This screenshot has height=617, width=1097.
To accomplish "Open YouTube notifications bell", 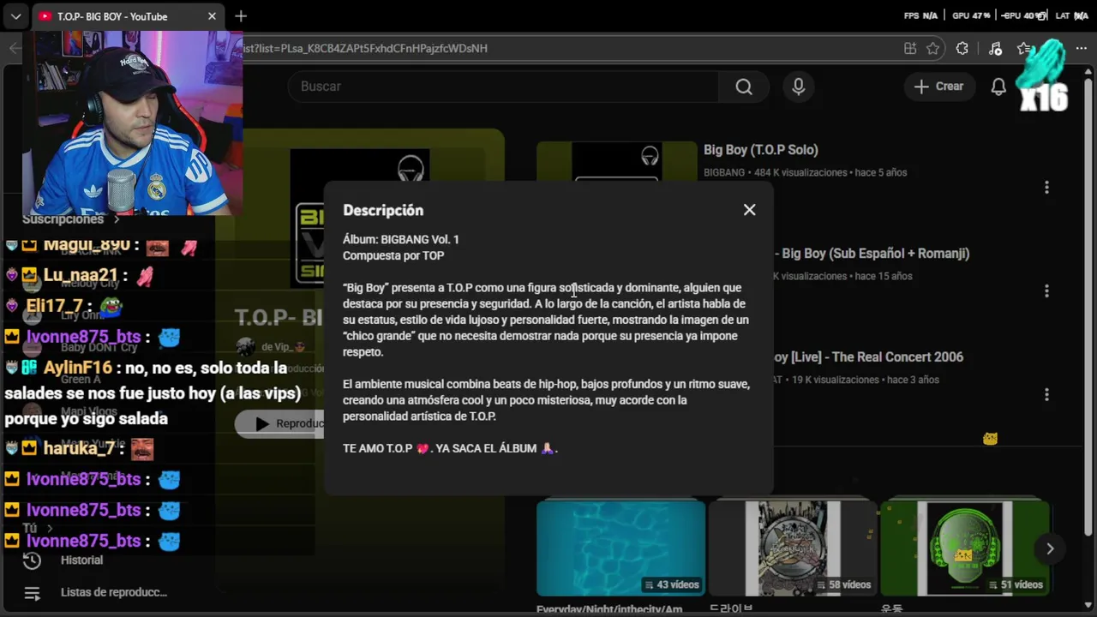I will click(x=998, y=87).
